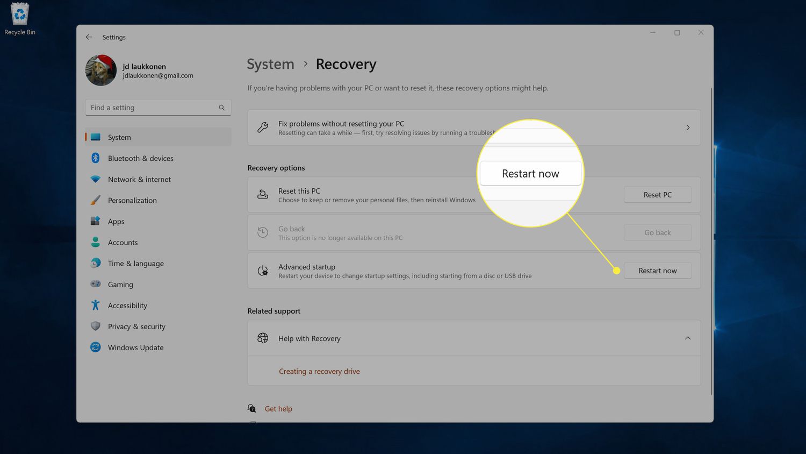
Task: Click the Get help link
Action: 278,409
